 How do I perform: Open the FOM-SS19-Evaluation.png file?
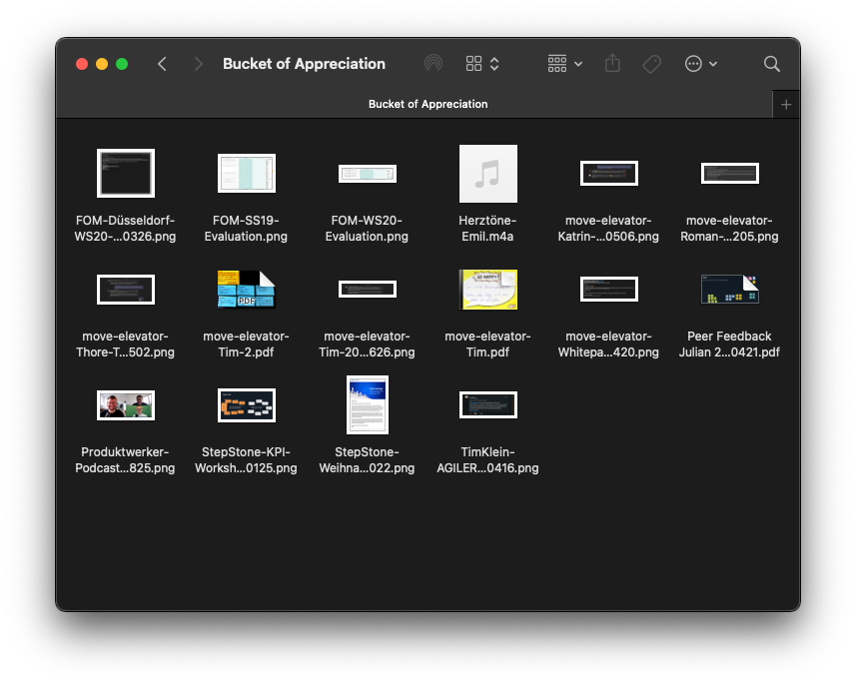246,173
